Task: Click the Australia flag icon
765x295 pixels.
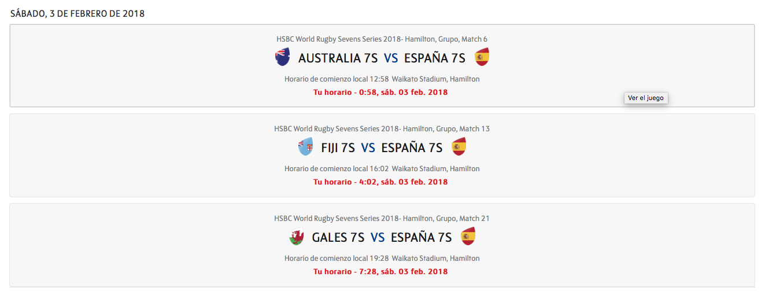Action: click(x=282, y=57)
